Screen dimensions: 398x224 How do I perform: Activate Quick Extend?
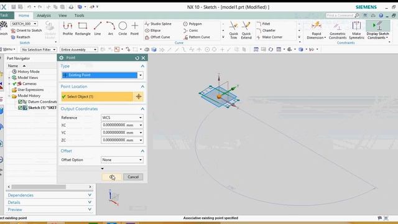point(246,30)
